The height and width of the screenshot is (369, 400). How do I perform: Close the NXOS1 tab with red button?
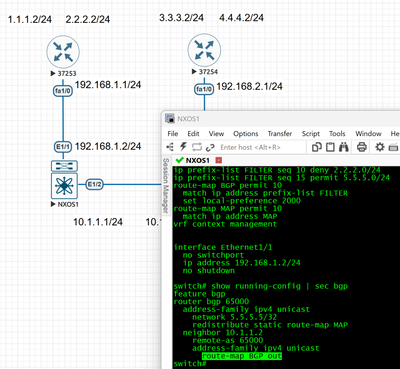click(219, 160)
